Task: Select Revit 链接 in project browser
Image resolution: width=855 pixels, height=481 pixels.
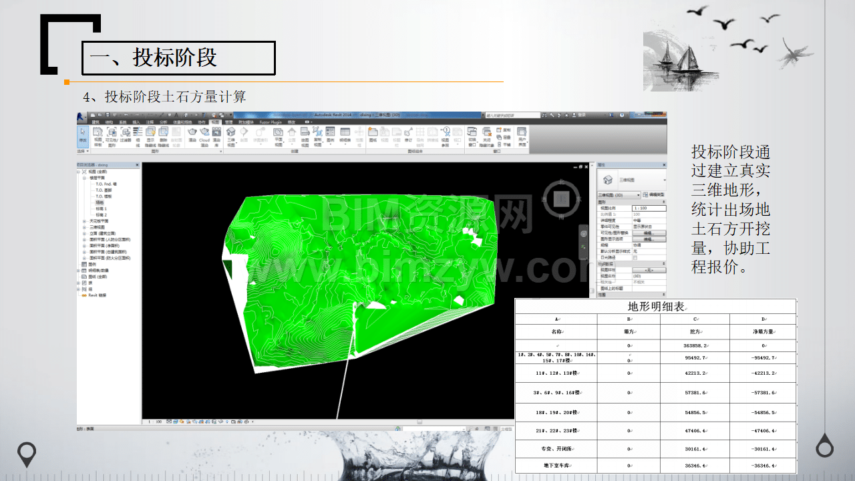Action: 98,295
